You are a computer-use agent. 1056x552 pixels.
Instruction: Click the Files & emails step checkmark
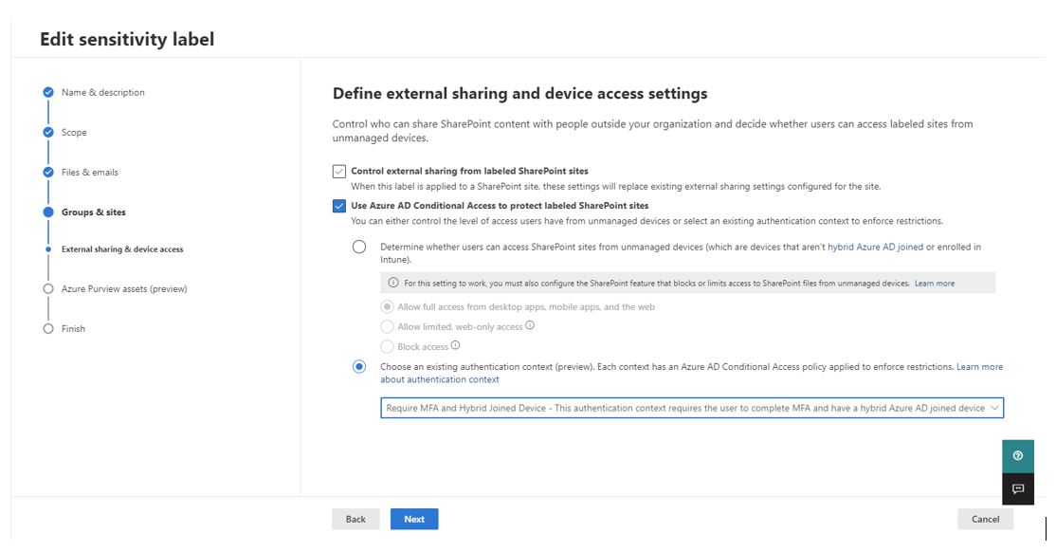[x=47, y=172]
